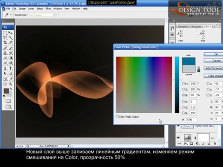
Task: Select the Hand tool
Action: click(5, 84)
